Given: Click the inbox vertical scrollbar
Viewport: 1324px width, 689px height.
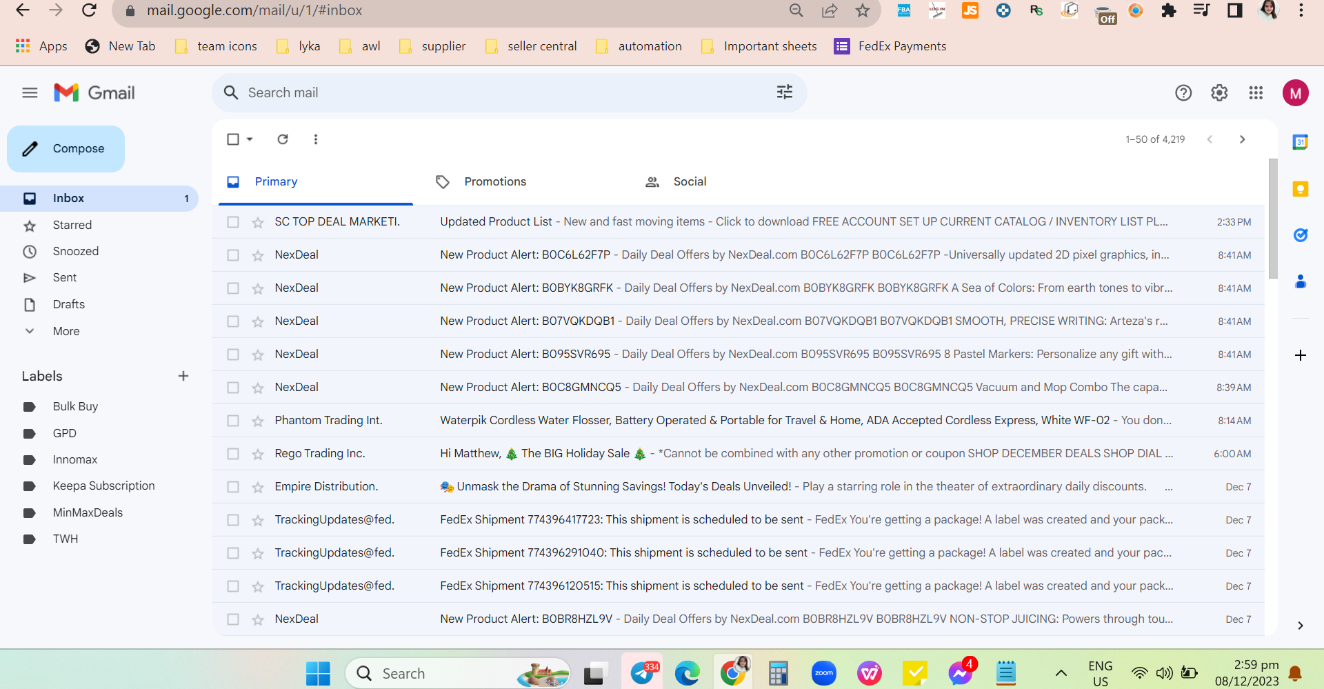Looking at the screenshot, I should [x=1273, y=219].
